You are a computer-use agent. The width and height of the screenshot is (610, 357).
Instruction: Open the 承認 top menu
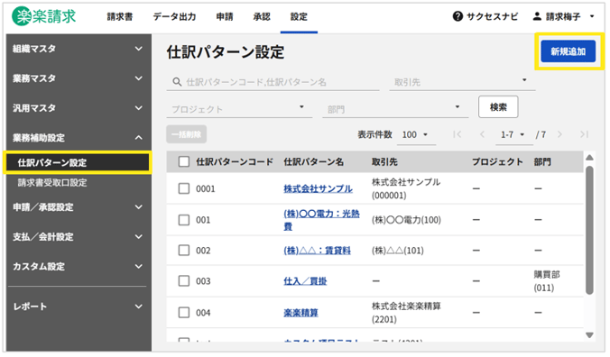click(262, 17)
